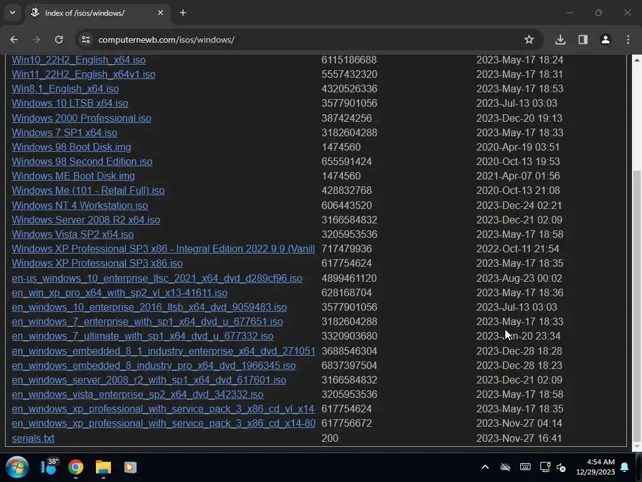Open Windows 10 LTSB x64.iso link
This screenshot has height=482, width=642.
click(x=70, y=104)
